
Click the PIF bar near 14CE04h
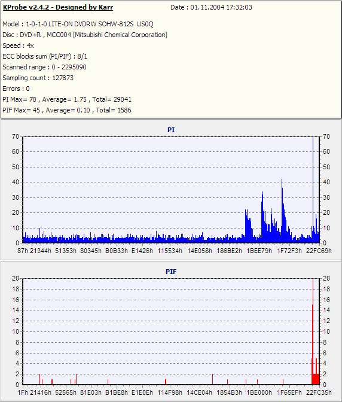click(213, 379)
